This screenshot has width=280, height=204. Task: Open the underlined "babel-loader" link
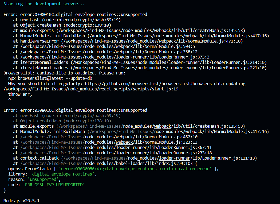(x=130, y=164)
